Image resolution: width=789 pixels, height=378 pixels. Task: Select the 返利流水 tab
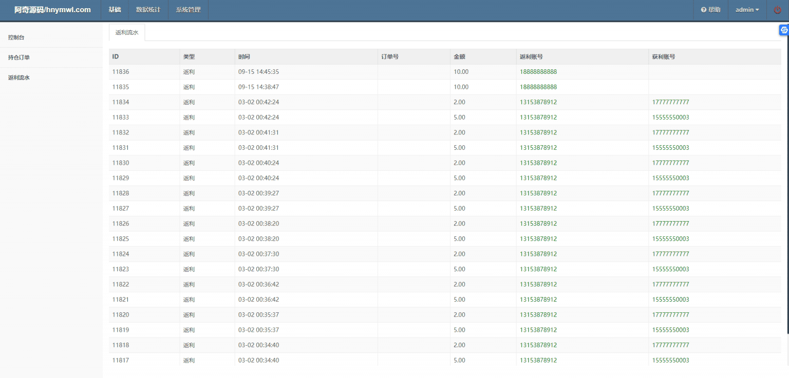(127, 32)
